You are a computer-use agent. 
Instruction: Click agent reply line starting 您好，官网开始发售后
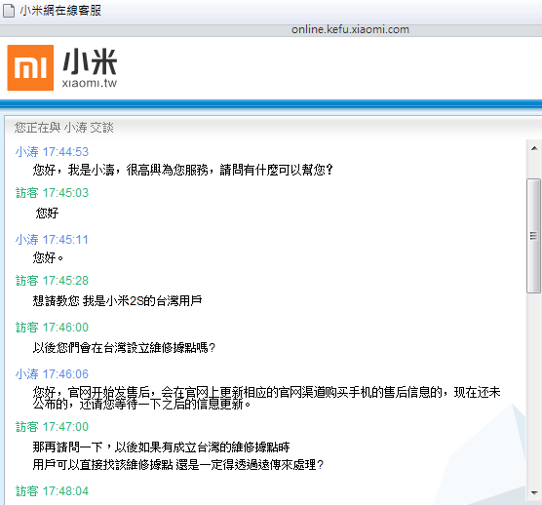point(266,392)
